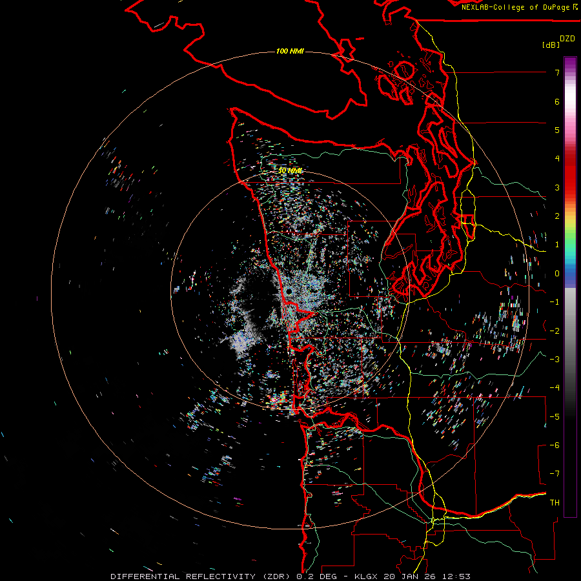Click the 1 value on the scale
This screenshot has width=581, height=581.
pos(557,245)
